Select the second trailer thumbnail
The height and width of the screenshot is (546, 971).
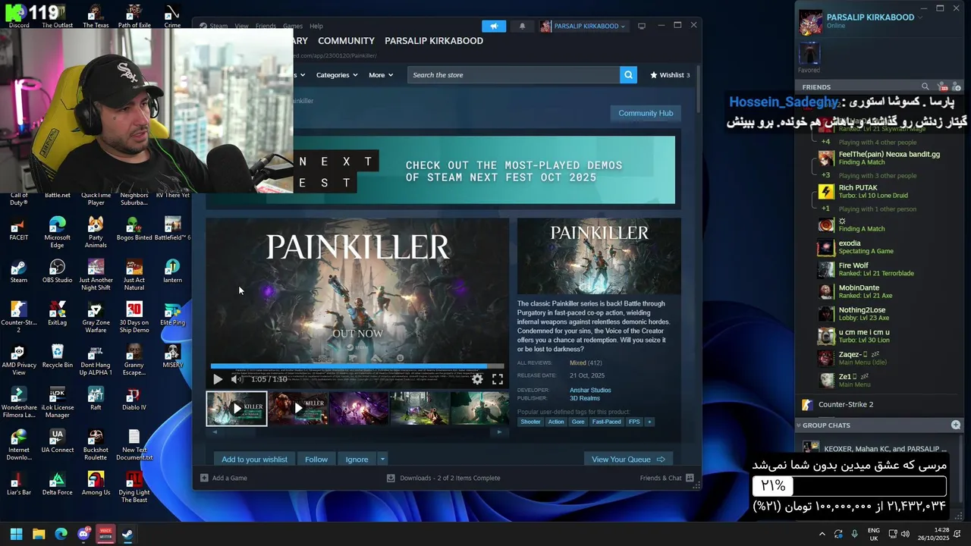point(297,408)
